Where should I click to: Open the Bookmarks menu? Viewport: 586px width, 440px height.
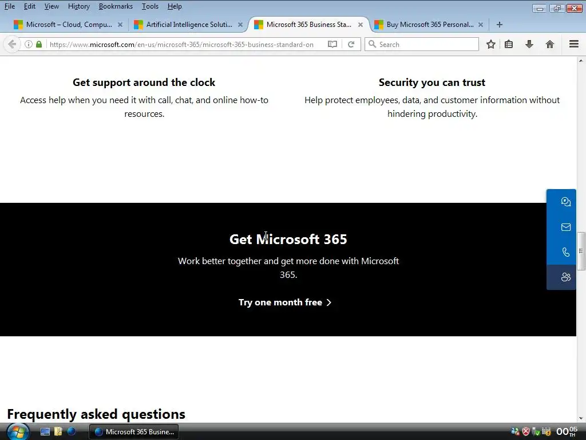coord(116,6)
